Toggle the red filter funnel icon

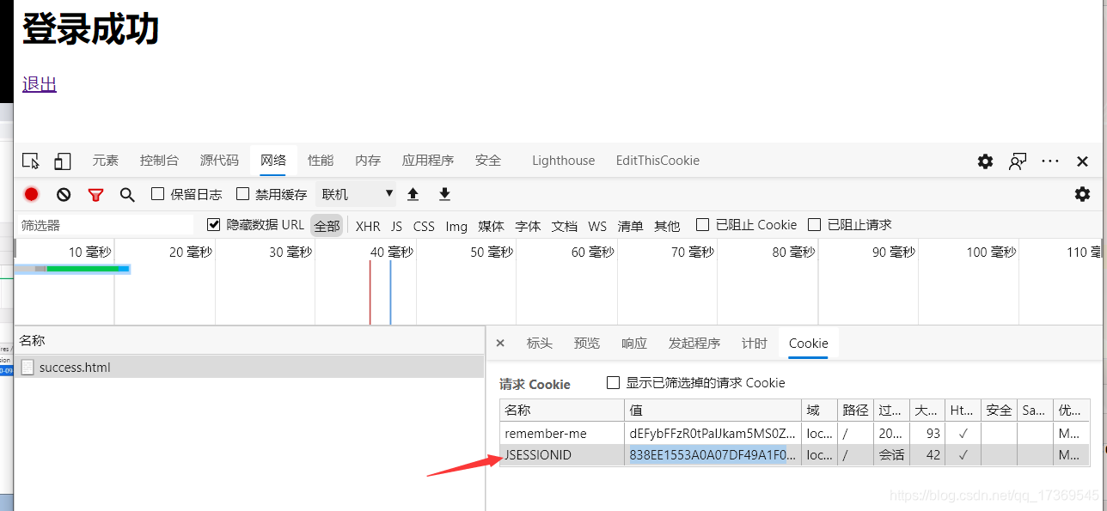[x=95, y=195]
